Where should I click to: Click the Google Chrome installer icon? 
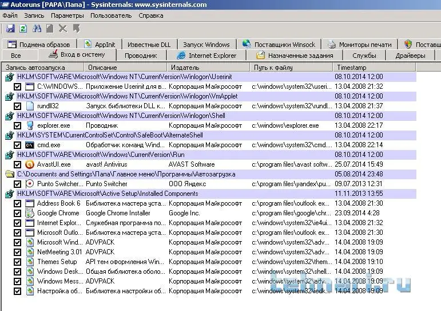(30, 213)
